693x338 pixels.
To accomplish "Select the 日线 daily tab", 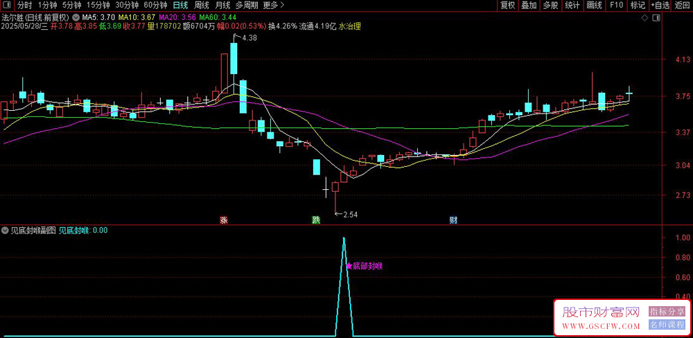I will [180, 6].
